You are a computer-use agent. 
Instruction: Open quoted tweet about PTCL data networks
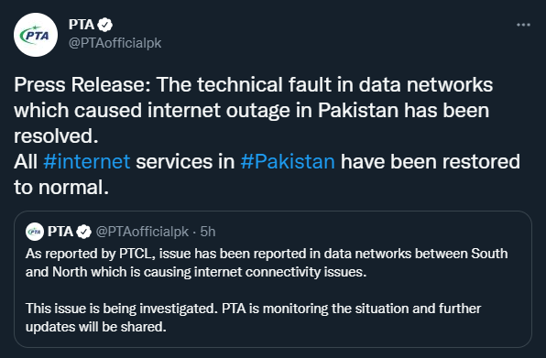(x=273, y=279)
